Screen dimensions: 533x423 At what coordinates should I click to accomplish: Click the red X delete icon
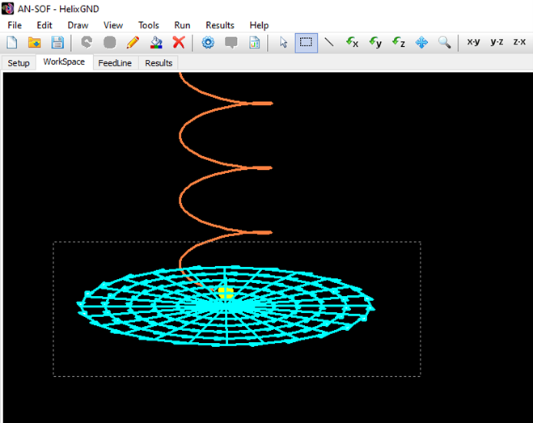click(179, 43)
